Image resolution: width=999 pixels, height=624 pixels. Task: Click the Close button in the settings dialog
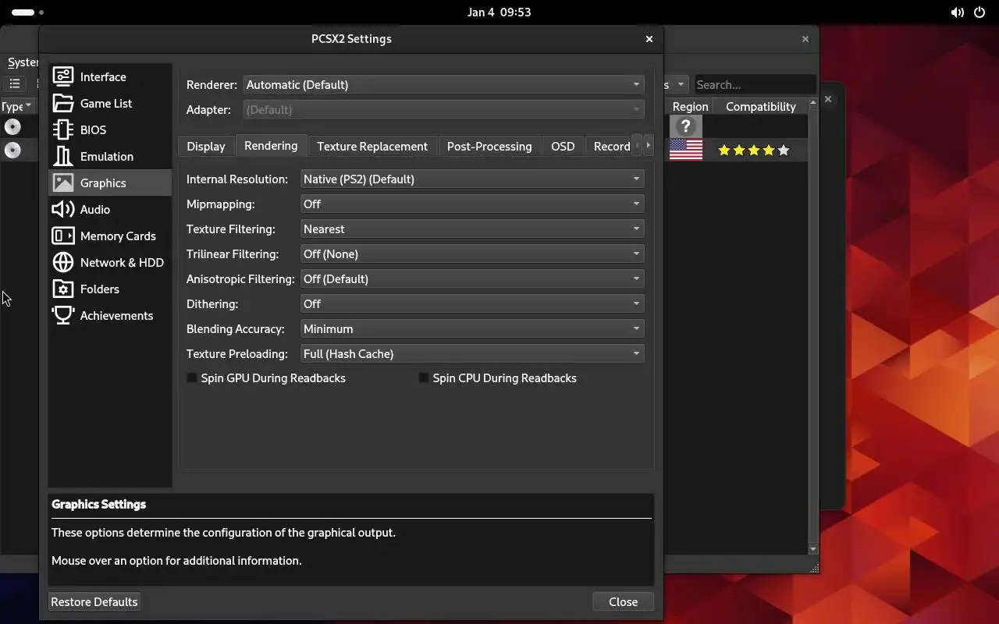pos(623,601)
